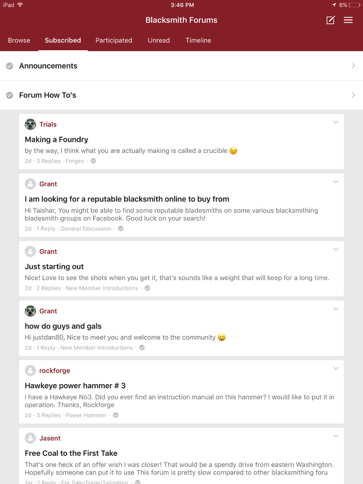Expand options for Making a Foundry post
The width and height of the screenshot is (363, 484).
click(336, 122)
